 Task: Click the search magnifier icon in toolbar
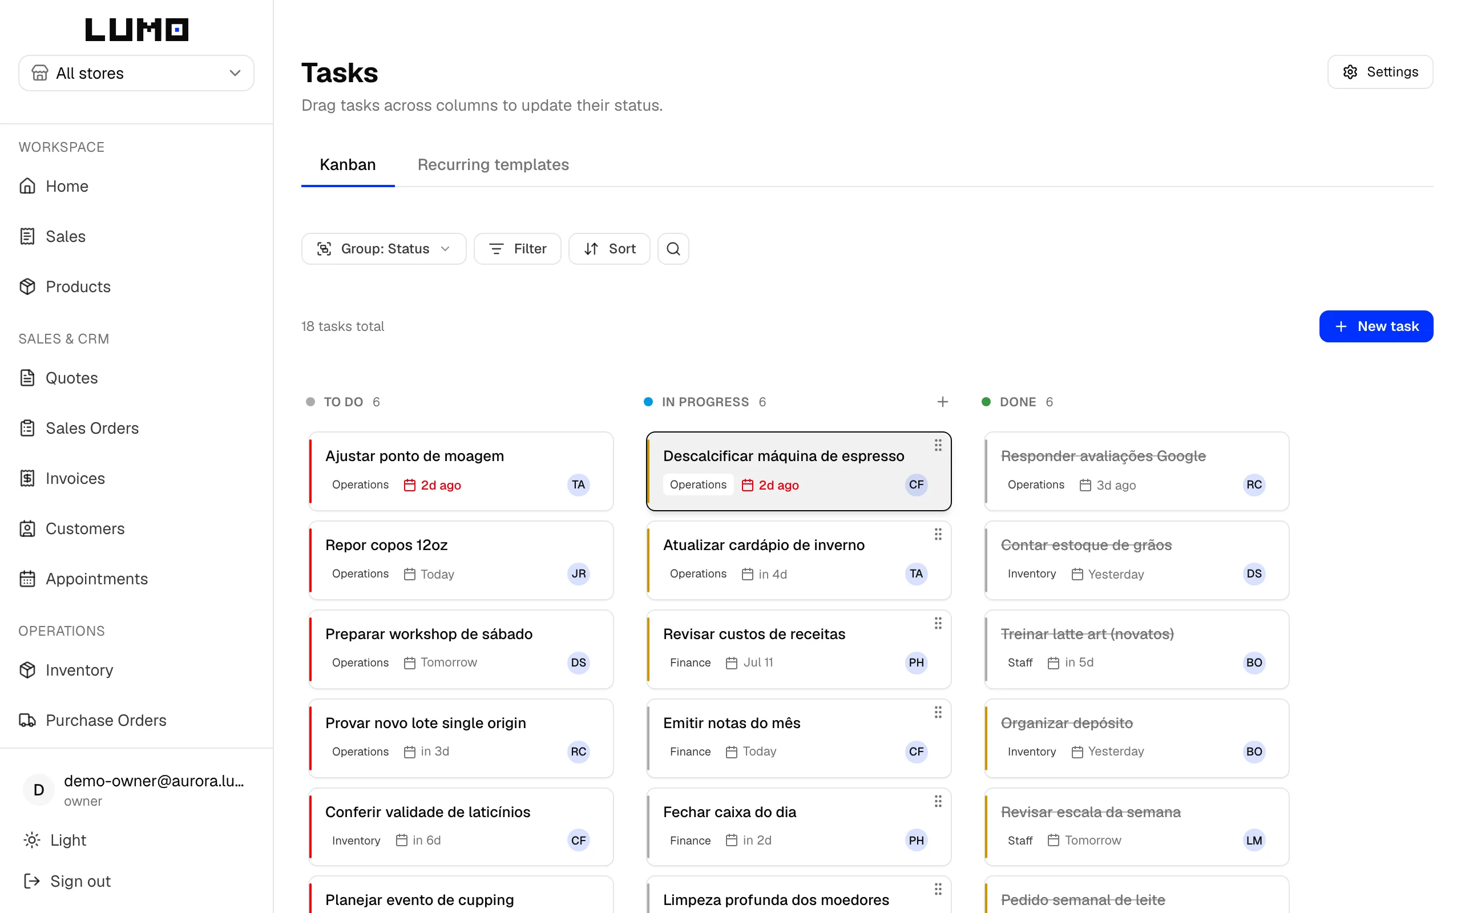tap(673, 249)
